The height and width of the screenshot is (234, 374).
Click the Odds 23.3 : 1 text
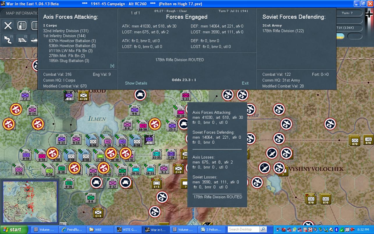184,80
